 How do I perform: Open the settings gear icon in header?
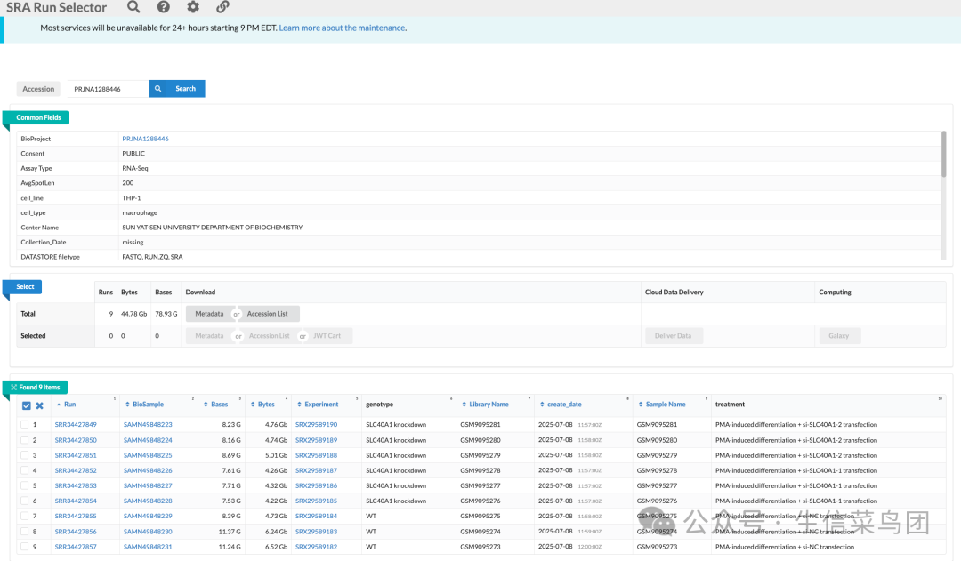pos(193,7)
